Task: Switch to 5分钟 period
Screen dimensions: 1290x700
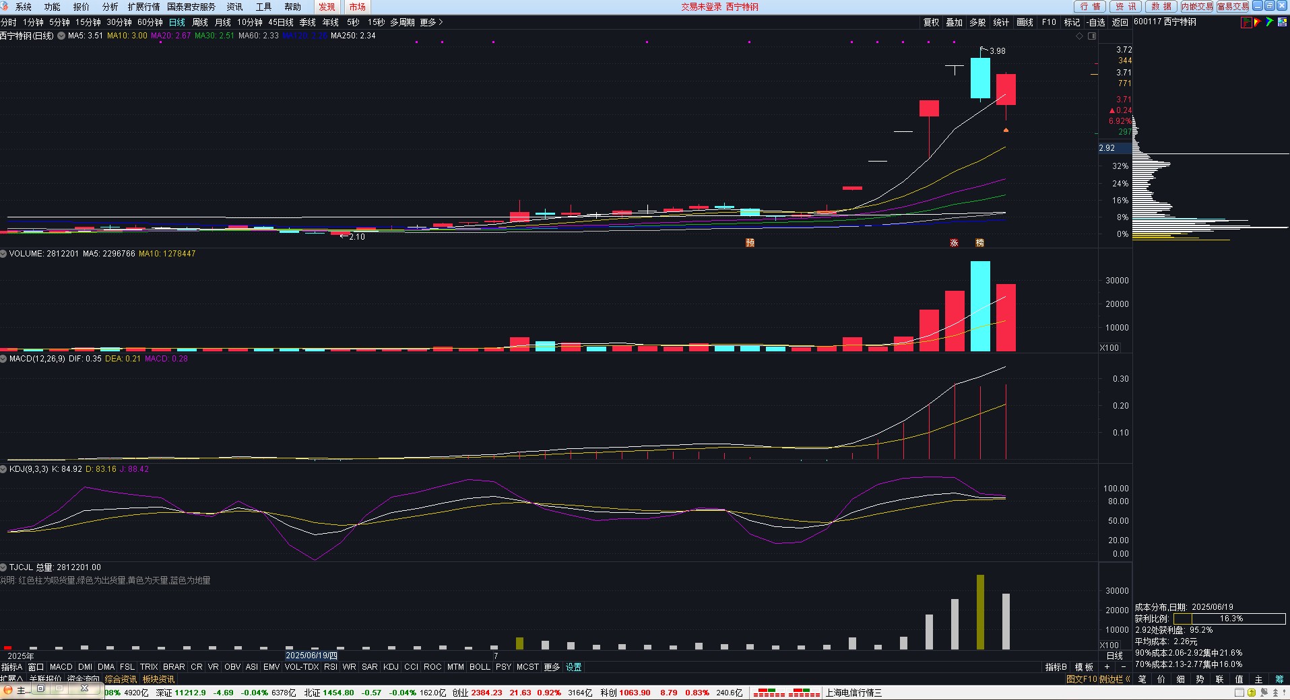Action: pos(60,22)
